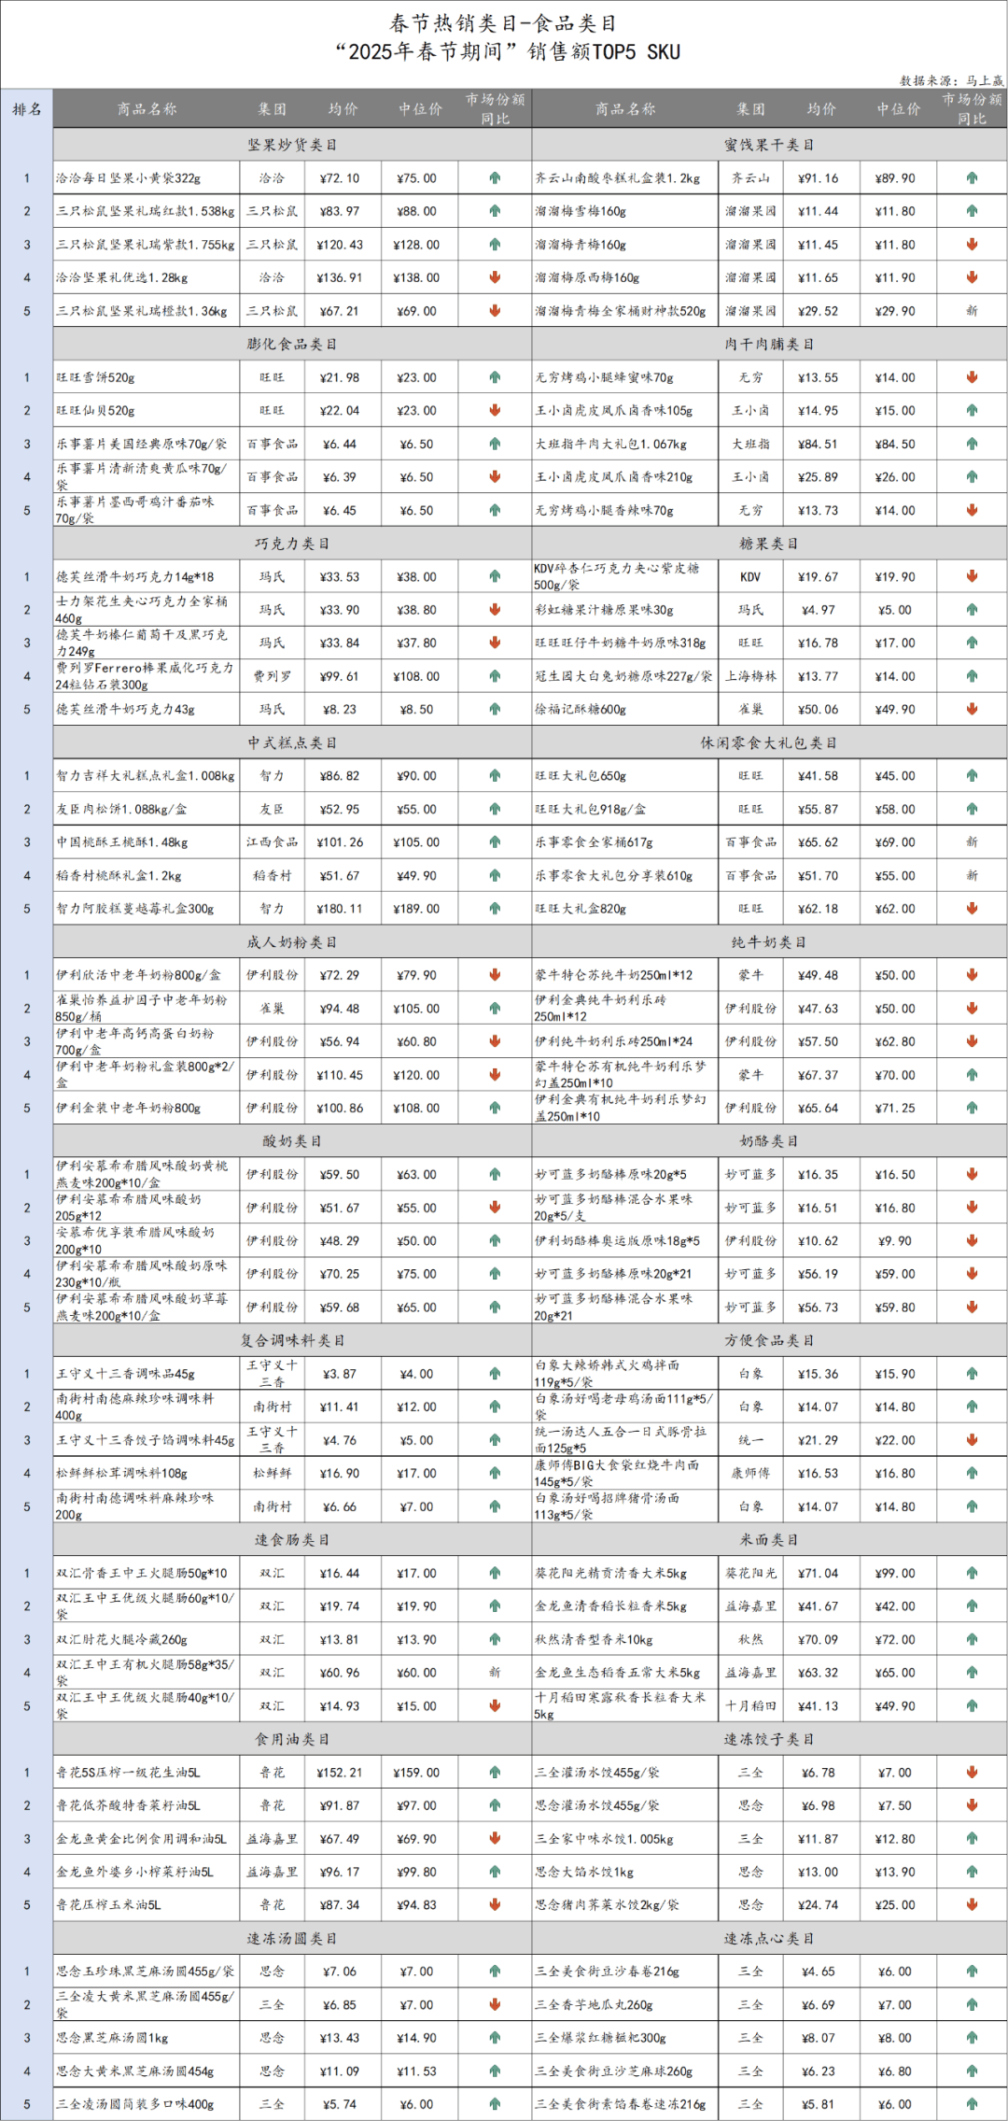Click the 费列罗Ferrero榛果威化巧克力 product name
This screenshot has width=1008, height=2121.
coord(145,676)
